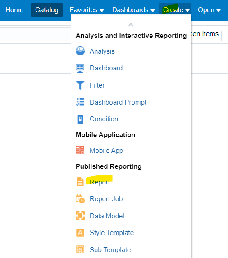Expand the Favorites dropdown menu
The height and width of the screenshot is (258, 228).
click(87, 10)
